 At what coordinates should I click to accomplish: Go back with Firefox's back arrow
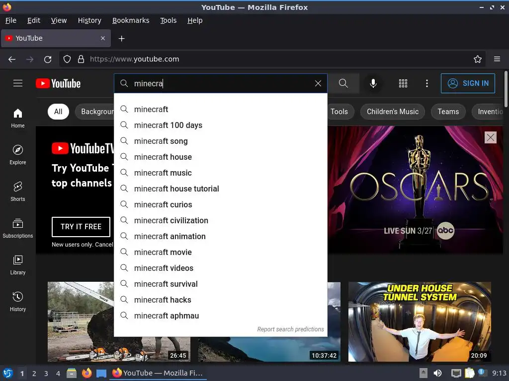(x=12, y=60)
